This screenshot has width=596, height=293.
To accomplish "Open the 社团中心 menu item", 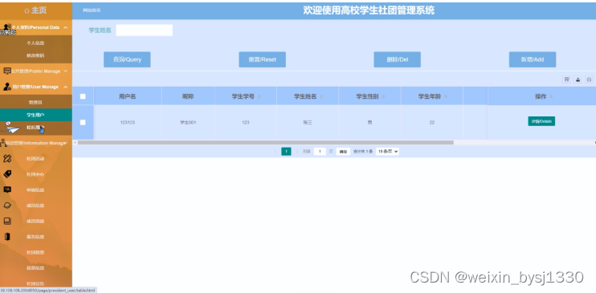I will pyautogui.click(x=35, y=174).
